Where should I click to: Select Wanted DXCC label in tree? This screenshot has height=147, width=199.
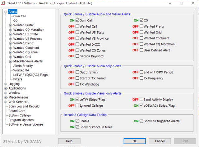[x=24, y=43]
